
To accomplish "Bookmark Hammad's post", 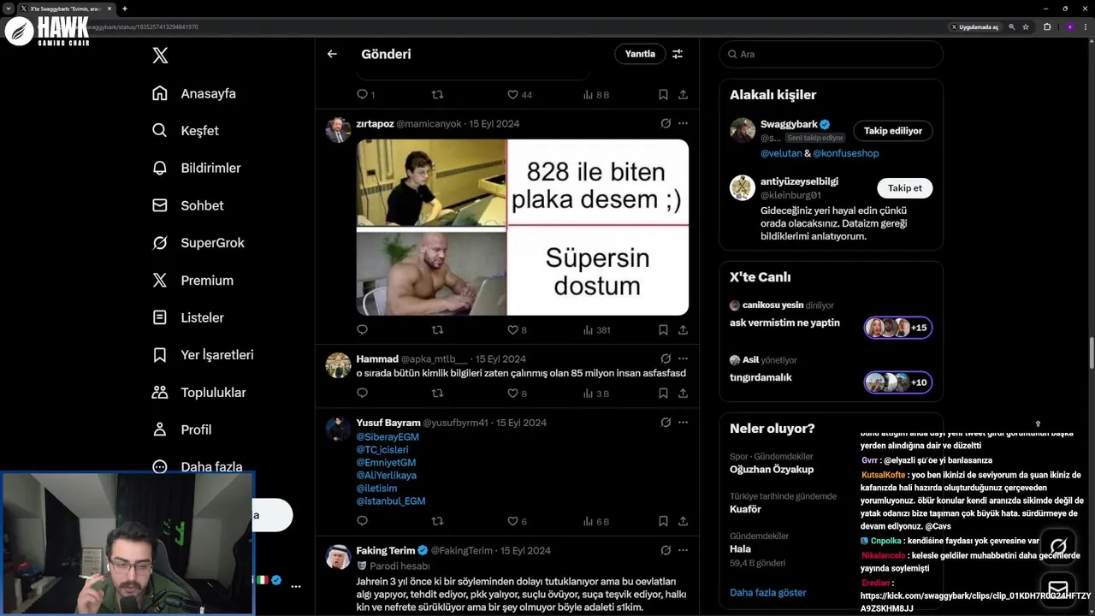I will (663, 394).
